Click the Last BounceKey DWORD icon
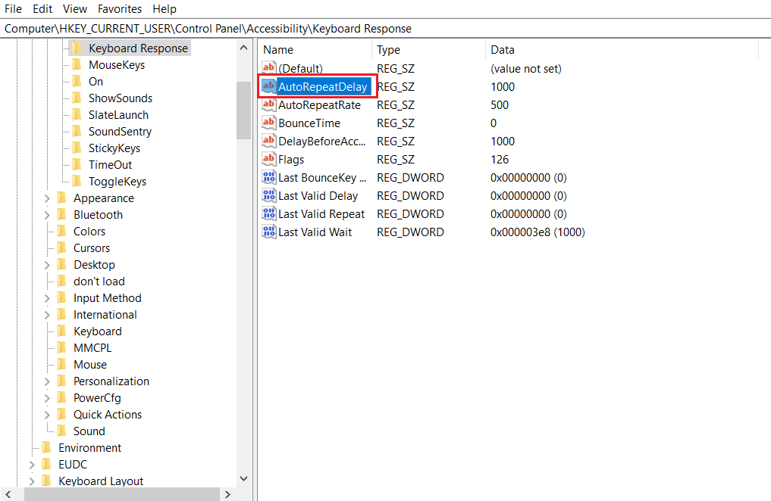 (268, 176)
